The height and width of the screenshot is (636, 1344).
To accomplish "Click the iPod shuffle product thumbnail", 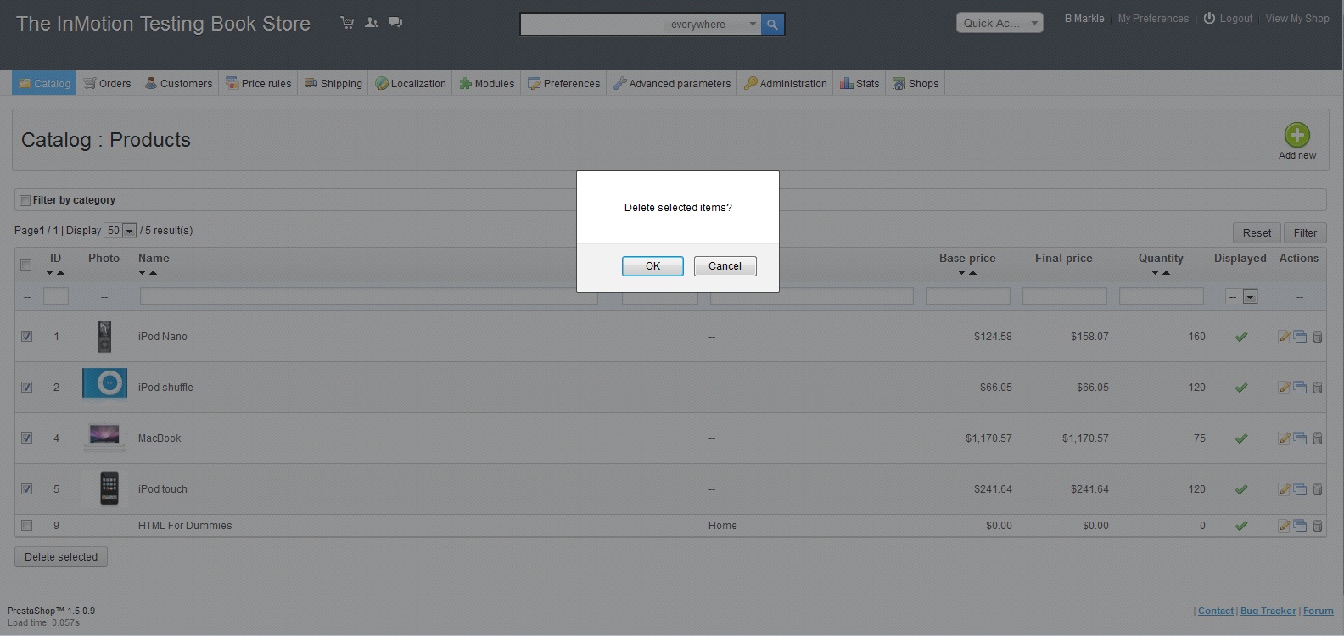I will 104,383.
